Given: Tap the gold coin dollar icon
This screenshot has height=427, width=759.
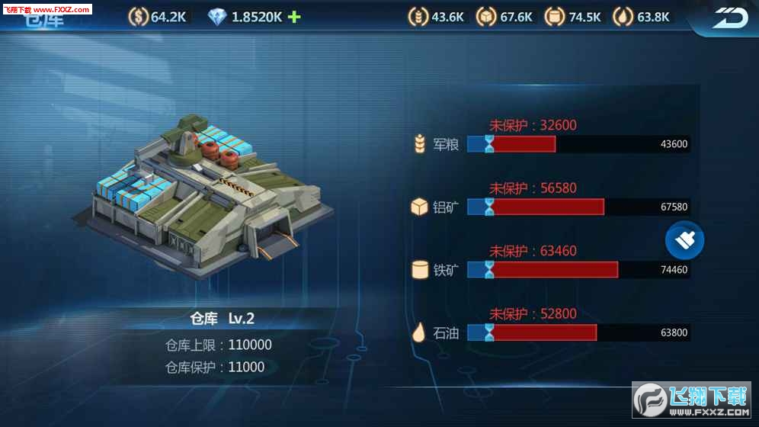Looking at the screenshot, I should click(138, 17).
